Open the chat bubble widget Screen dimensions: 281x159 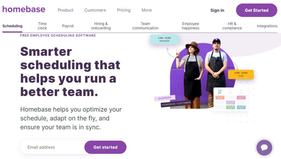click(x=264, y=147)
